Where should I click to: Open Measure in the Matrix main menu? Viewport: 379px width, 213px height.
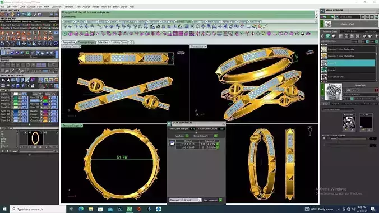pos(26,21)
